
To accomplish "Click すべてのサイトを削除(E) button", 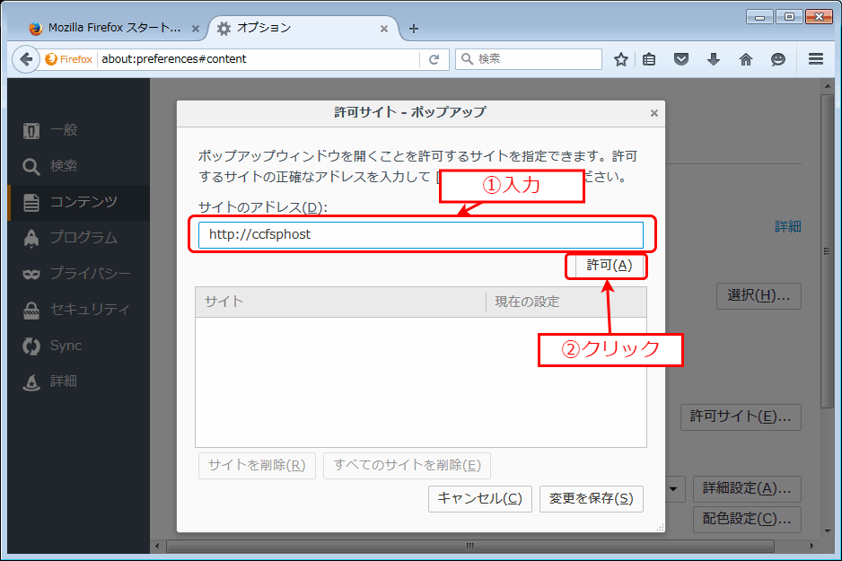I will (x=407, y=466).
